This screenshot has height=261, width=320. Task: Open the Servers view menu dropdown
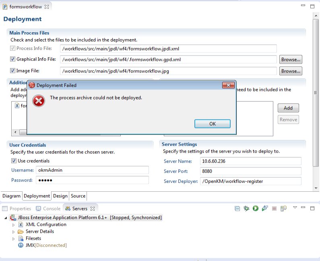coord(295,208)
